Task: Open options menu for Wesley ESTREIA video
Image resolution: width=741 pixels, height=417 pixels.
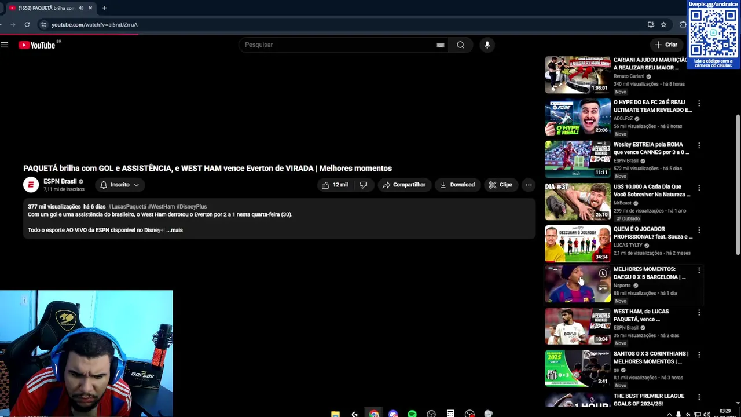Action: (x=699, y=145)
